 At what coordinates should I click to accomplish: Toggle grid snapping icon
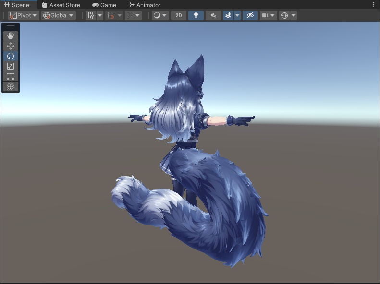point(110,15)
